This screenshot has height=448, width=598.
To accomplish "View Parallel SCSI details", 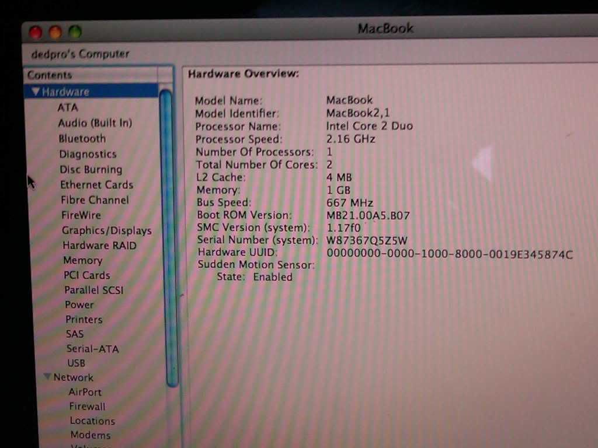I will click(x=93, y=290).
